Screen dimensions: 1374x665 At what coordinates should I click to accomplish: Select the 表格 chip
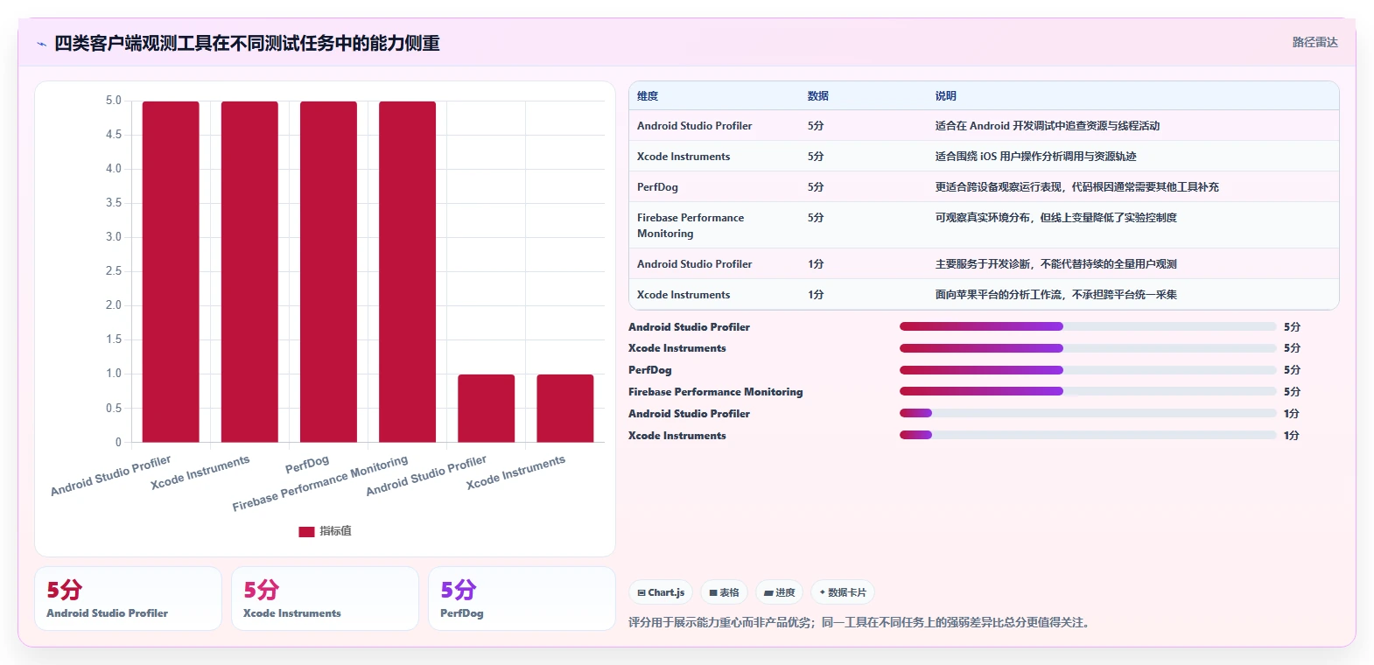tap(724, 592)
